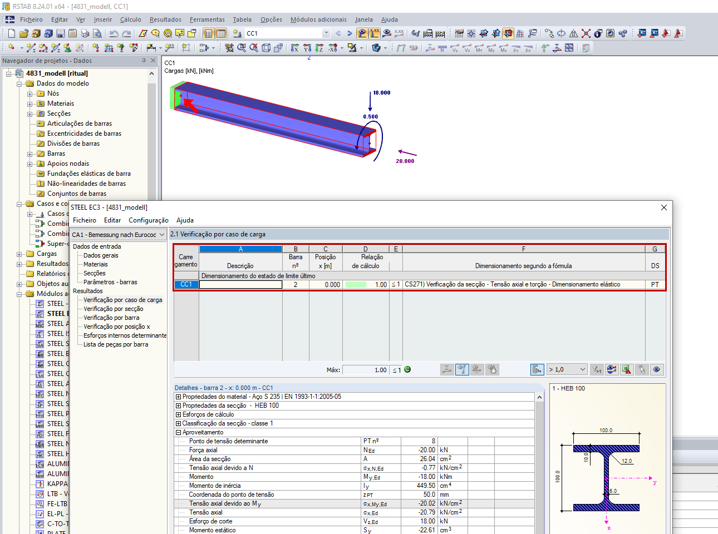Click the New file icon in main toolbar
The height and width of the screenshot is (534, 718).
tap(11, 33)
